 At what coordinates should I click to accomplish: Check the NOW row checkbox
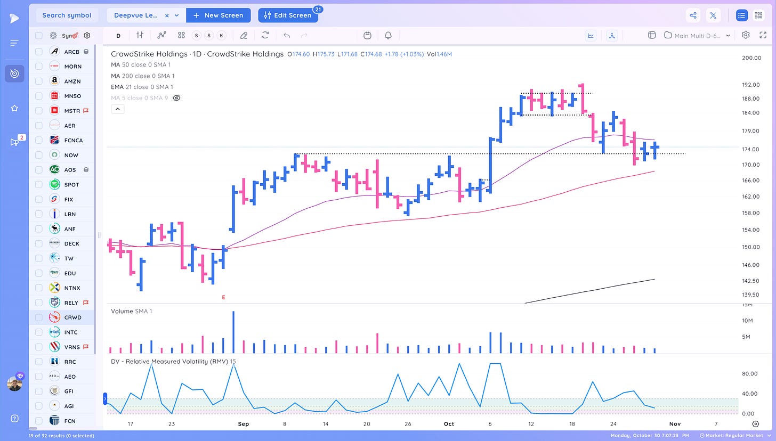point(38,155)
